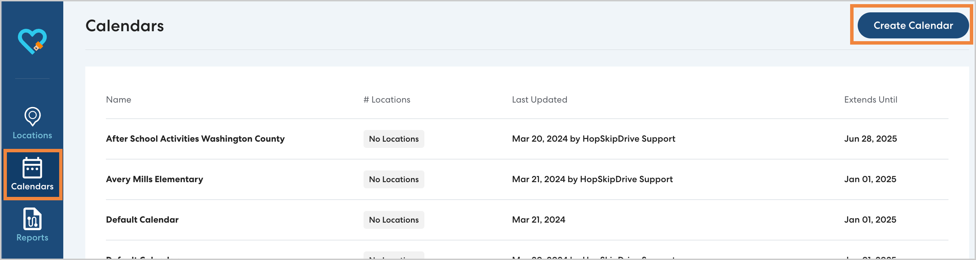Click the HopSkipDrive heart logo

point(32,41)
